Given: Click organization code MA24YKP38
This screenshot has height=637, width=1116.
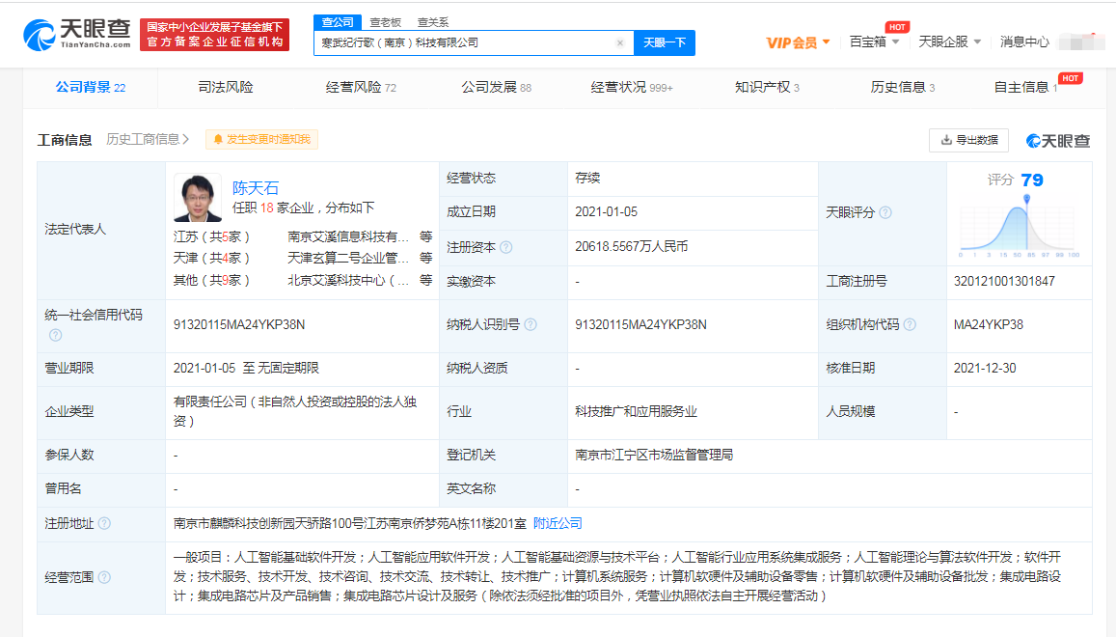Looking at the screenshot, I should pos(989,325).
